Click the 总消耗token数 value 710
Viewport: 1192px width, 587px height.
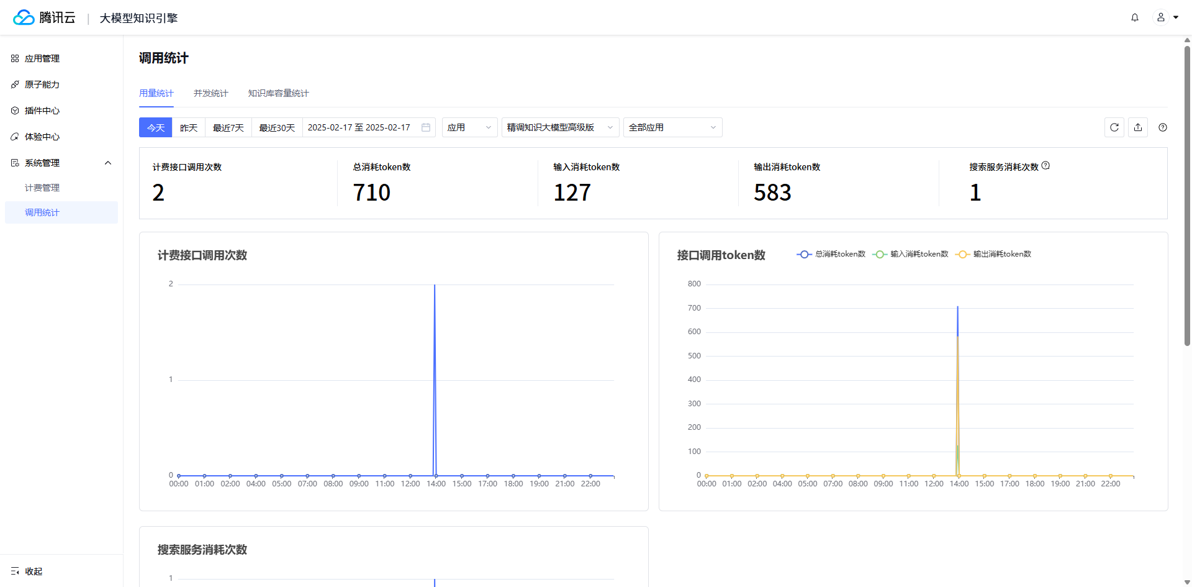[x=372, y=193]
